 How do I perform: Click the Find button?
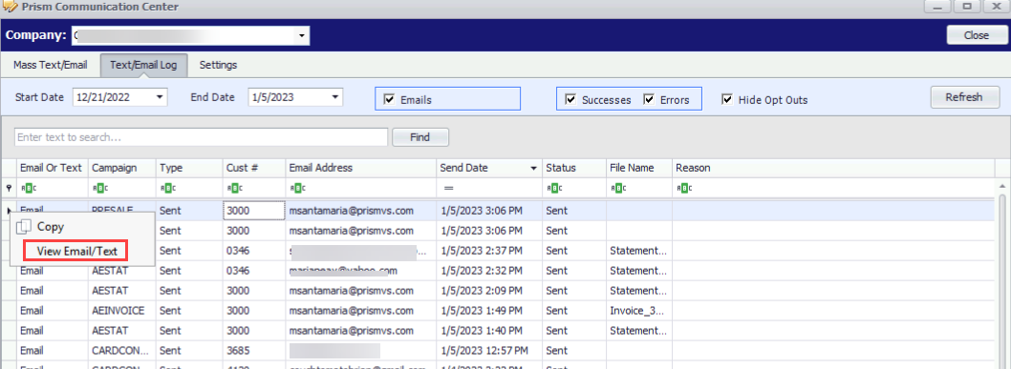tap(420, 137)
